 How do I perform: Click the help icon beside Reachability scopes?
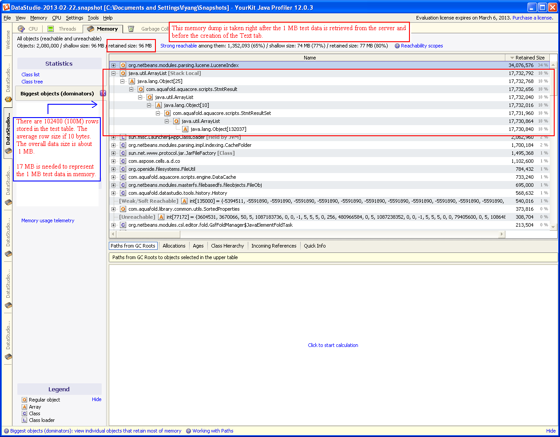coord(397,46)
